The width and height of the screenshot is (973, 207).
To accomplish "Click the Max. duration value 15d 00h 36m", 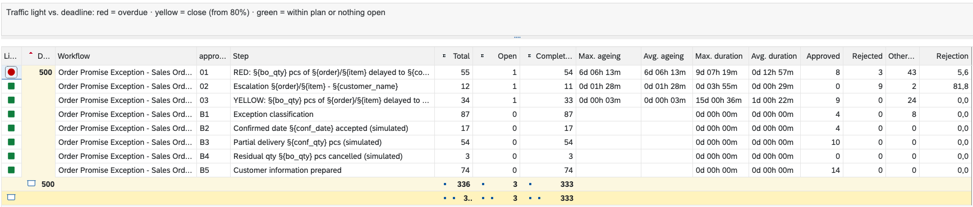I will (x=719, y=100).
